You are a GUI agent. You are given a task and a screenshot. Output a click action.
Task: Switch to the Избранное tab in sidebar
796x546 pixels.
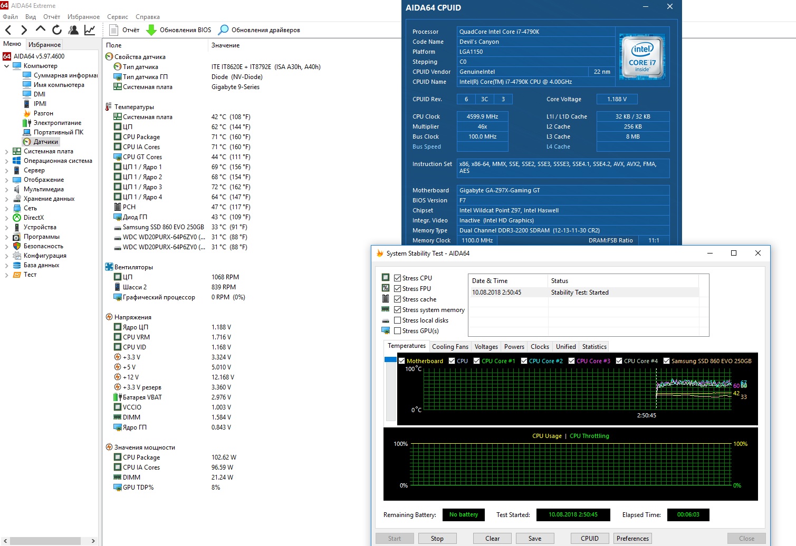point(44,45)
